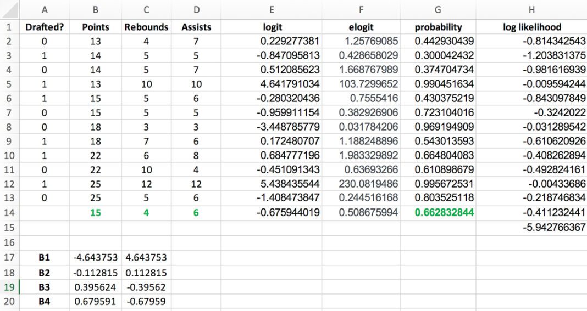Select the green probability cell 0.662832844
This screenshot has height=311, width=587.
click(x=438, y=213)
